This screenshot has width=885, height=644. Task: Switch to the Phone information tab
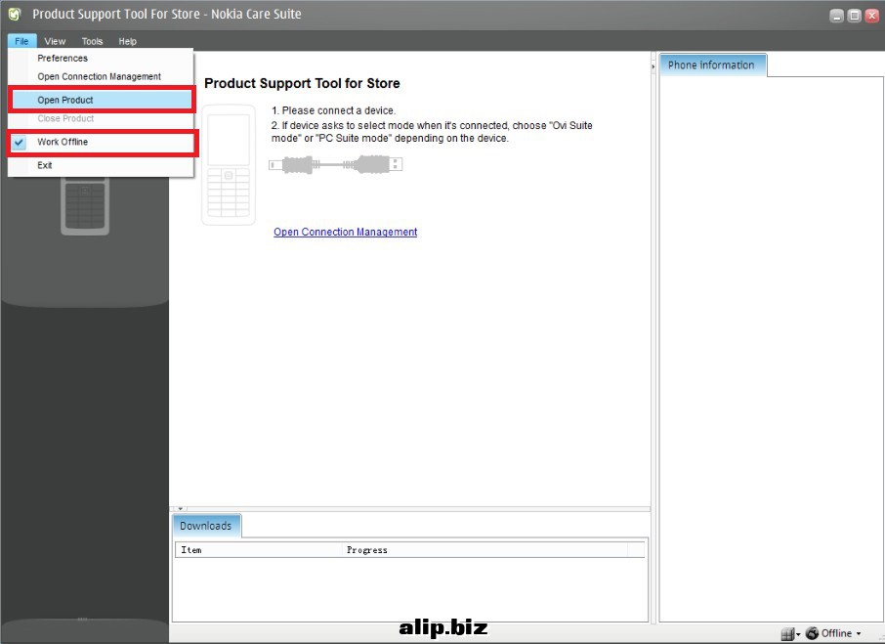(x=712, y=65)
